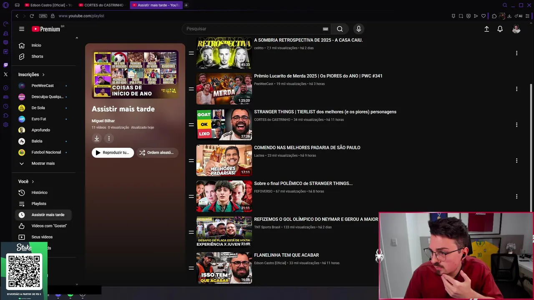Click Reproduzir tudo button

click(x=113, y=152)
